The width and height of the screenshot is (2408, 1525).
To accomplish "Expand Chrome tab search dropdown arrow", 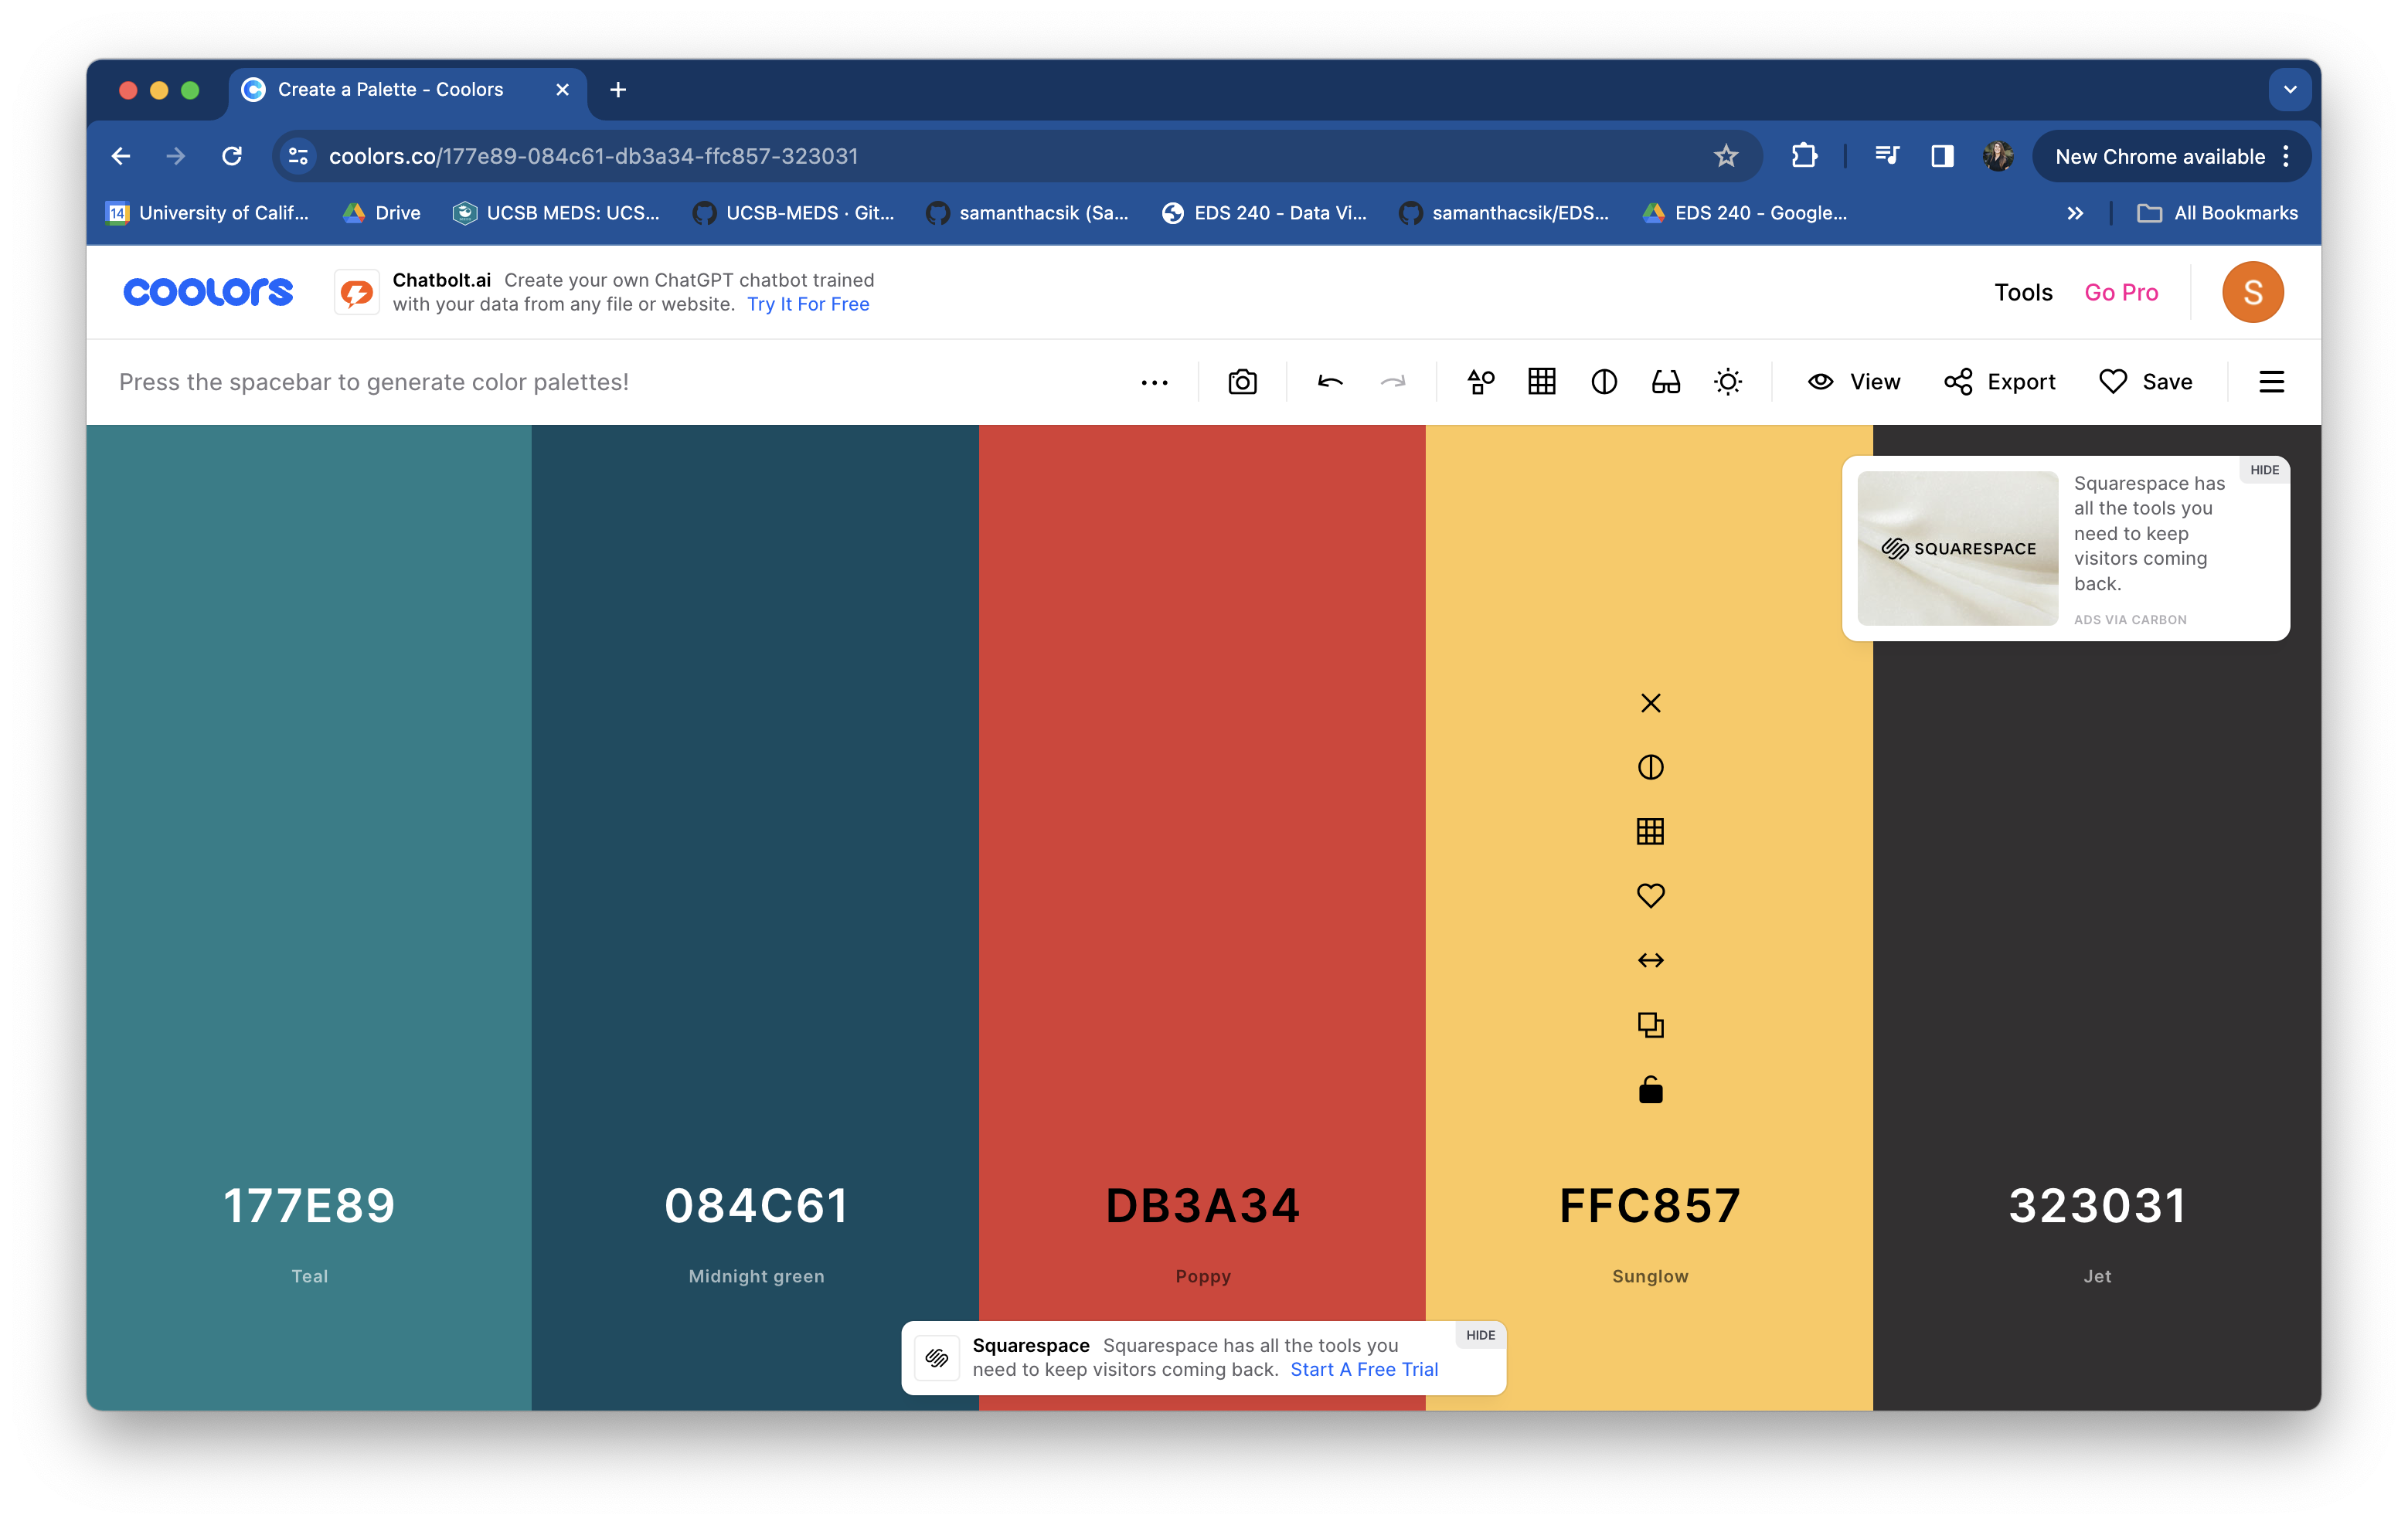I will tap(2289, 90).
